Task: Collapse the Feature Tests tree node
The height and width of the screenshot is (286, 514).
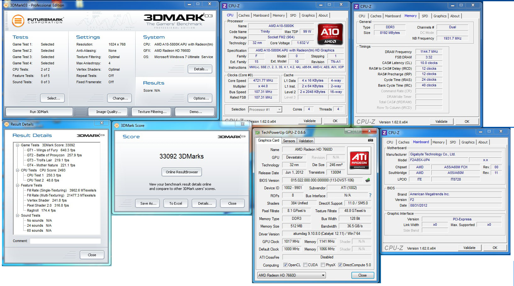Action: click(x=18, y=185)
